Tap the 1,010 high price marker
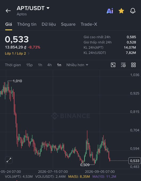Image resolution: width=141 pixels, height=181 pixels. 17,81
